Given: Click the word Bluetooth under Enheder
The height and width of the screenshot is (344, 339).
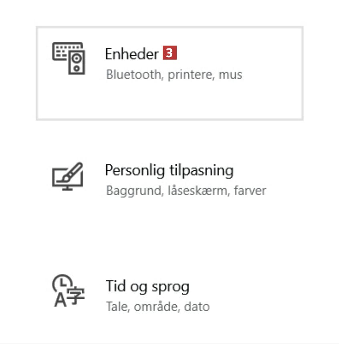Looking at the screenshot, I should click(x=134, y=74).
